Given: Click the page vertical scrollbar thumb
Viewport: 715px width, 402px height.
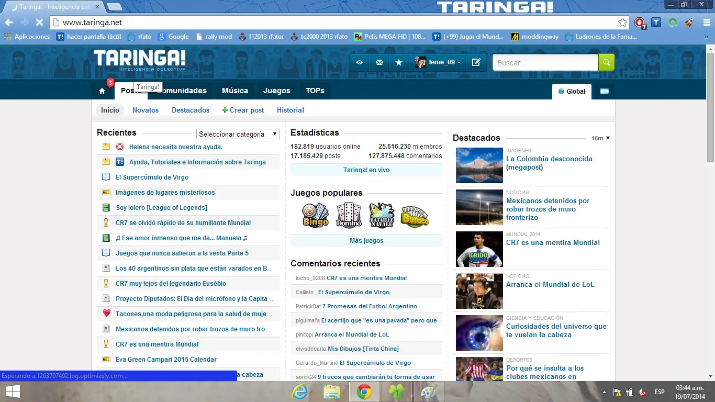Looking at the screenshot, I should point(710,107).
